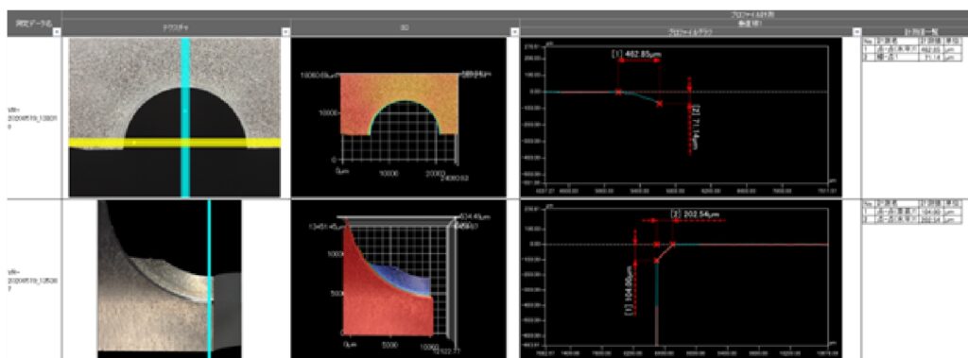Open the red and blue 3D surface thumbnail
968x358 pixels.
coord(398,279)
